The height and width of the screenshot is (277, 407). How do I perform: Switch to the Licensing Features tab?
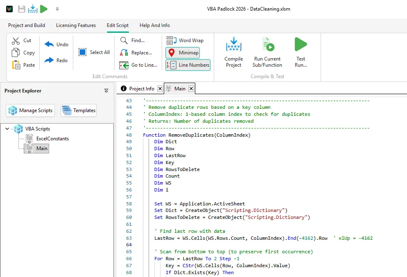point(75,25)
